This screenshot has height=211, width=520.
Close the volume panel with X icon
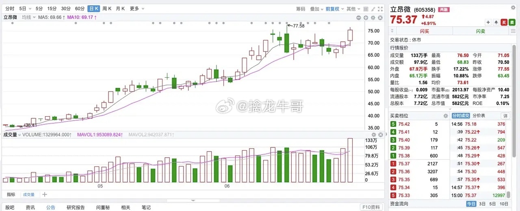click(x=380, y=135)
